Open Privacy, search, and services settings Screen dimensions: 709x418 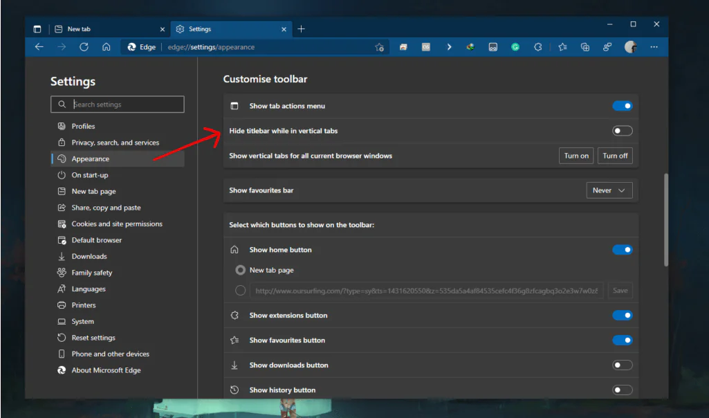[x=115, y=143]
